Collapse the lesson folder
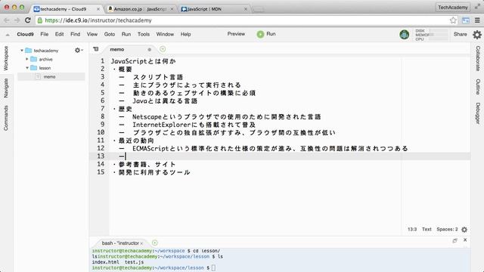This screenshot has height=272, width=484. click(x=27, y=67)
